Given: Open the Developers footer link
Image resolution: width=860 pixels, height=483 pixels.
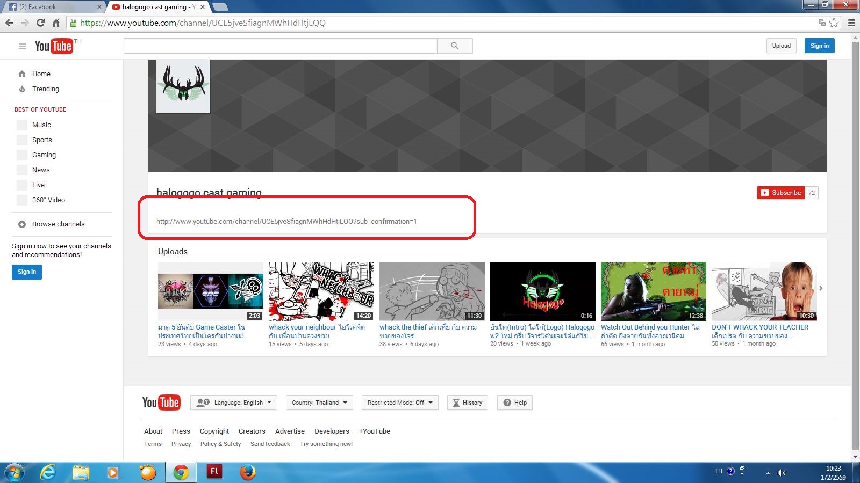Looking at the screenshot, I should 332,431.
